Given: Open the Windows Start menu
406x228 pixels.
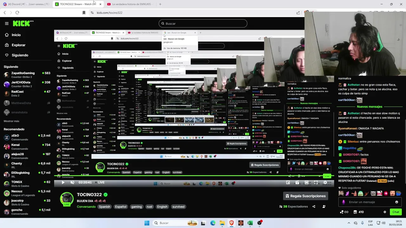Looking at the screenshot, I should tap(147, 223).
